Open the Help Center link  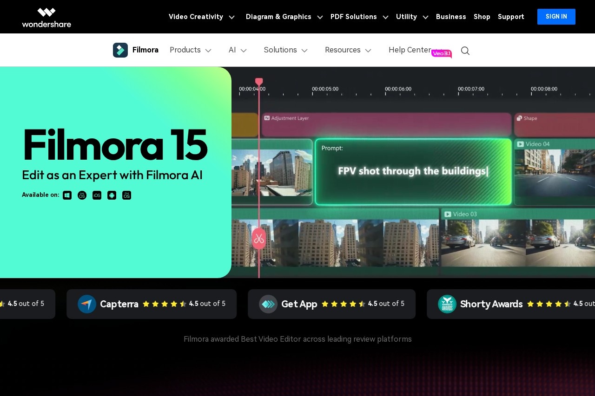pyautogui.click(x=410, y=50)
